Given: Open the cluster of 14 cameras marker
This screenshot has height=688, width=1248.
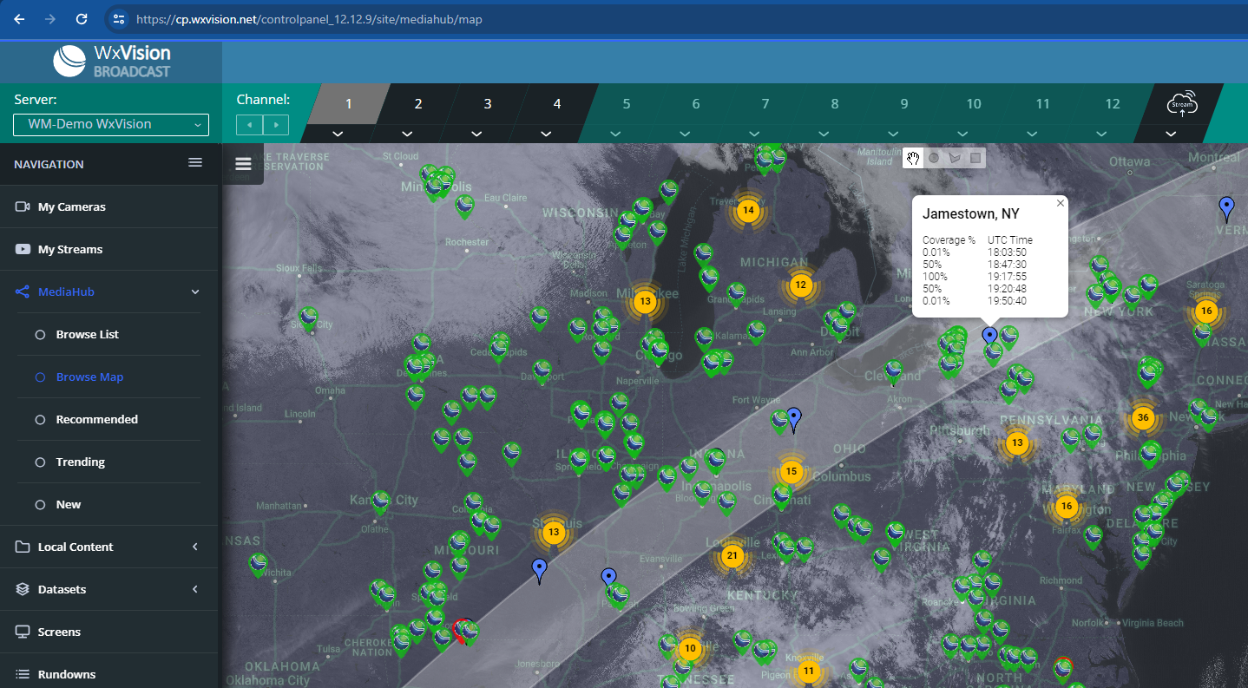Looking at the screenshot, I should click(x=748, y=210).
